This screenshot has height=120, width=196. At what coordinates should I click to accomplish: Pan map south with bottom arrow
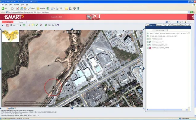pos(72,108)
